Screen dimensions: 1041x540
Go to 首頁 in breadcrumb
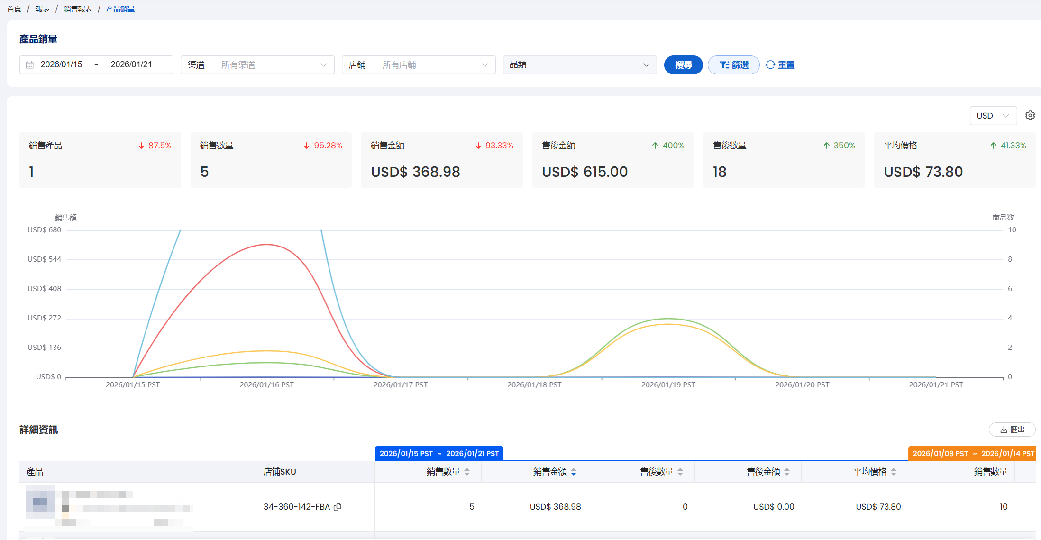point(14,9)
